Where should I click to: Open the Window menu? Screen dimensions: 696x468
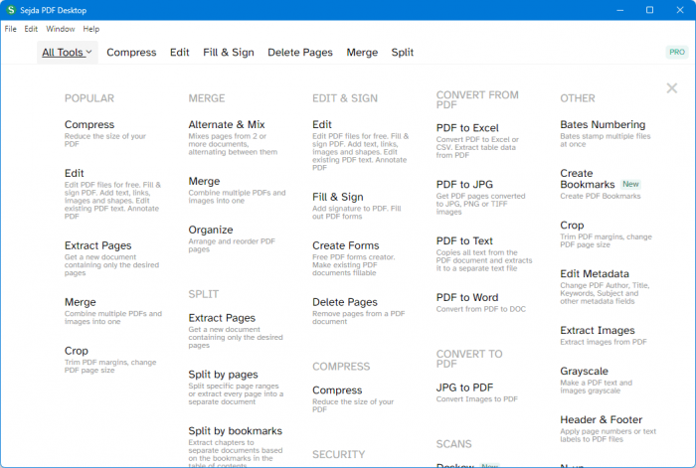(x=61, y=29)
